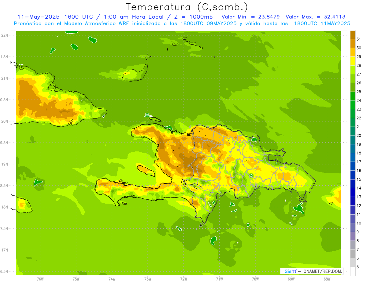The image size is (367, 283).
Task: Click the "76W" longitude label
Action: point(40,279)
